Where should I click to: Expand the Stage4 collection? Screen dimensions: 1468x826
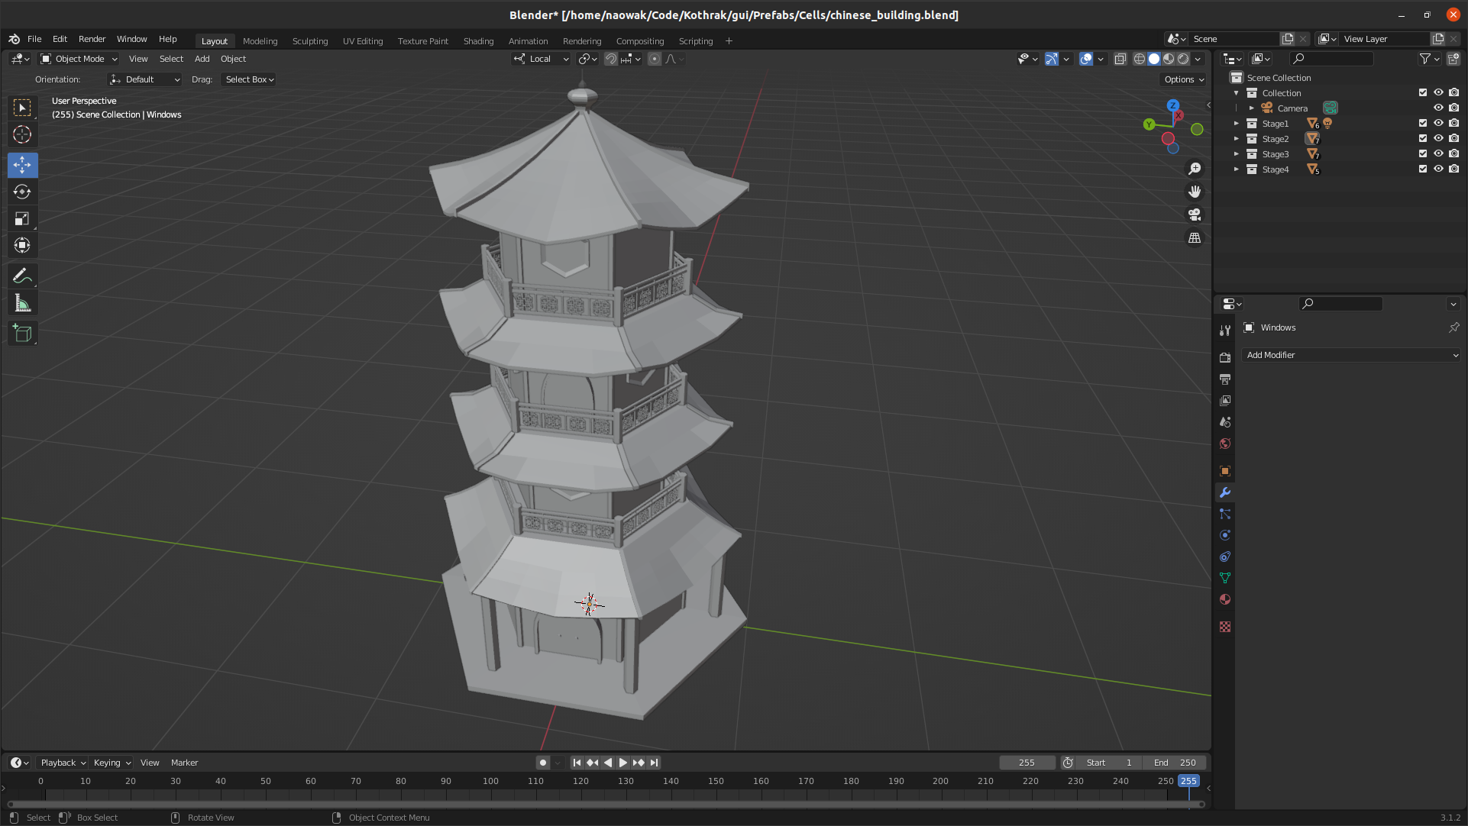1237,169
